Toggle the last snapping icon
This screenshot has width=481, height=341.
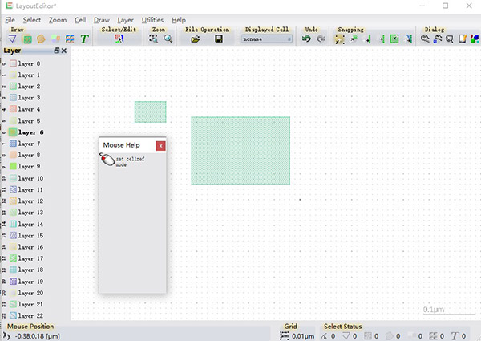coord(409,39)
